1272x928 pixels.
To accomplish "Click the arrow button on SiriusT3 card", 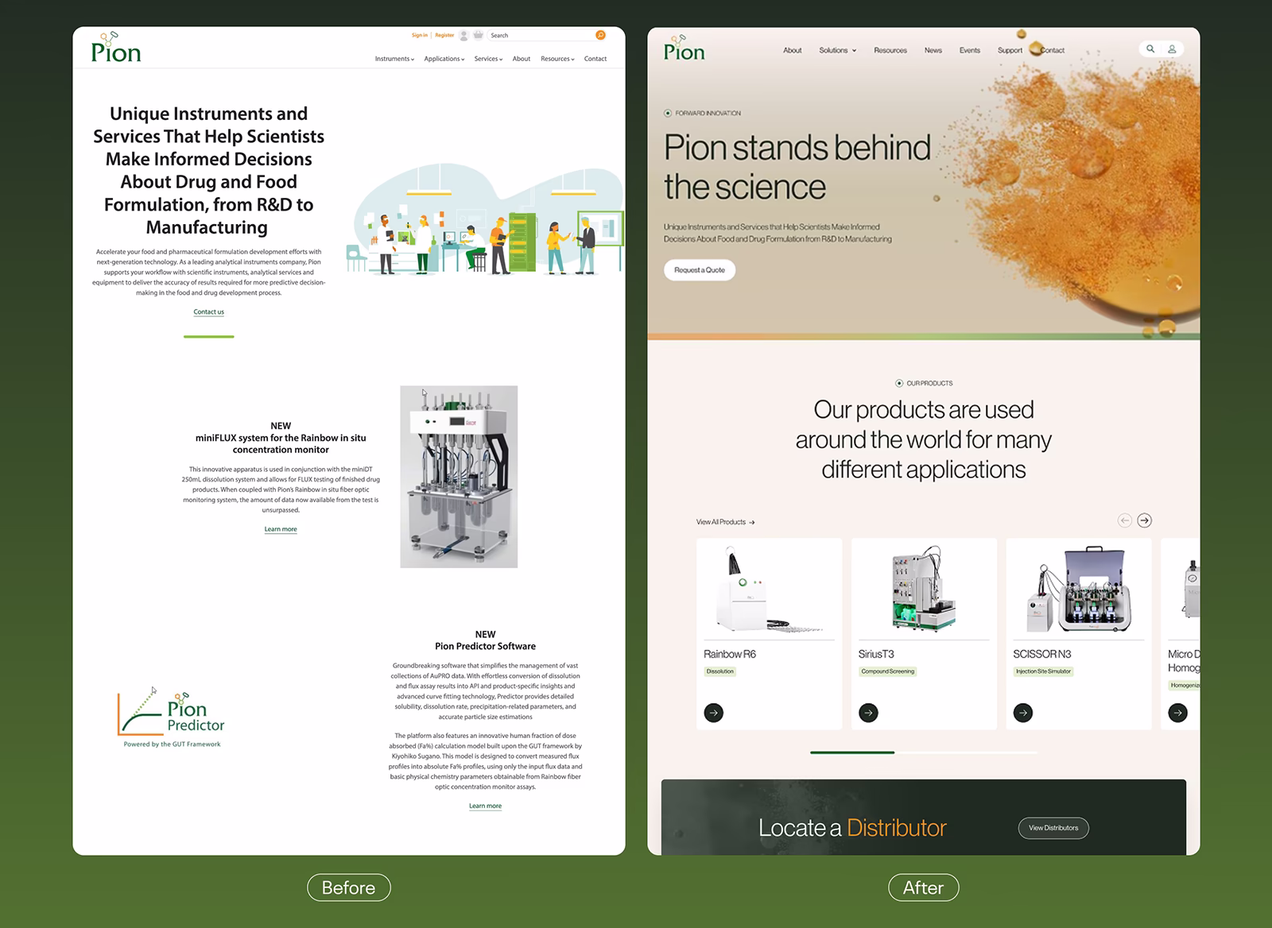I will coord(868,713).
